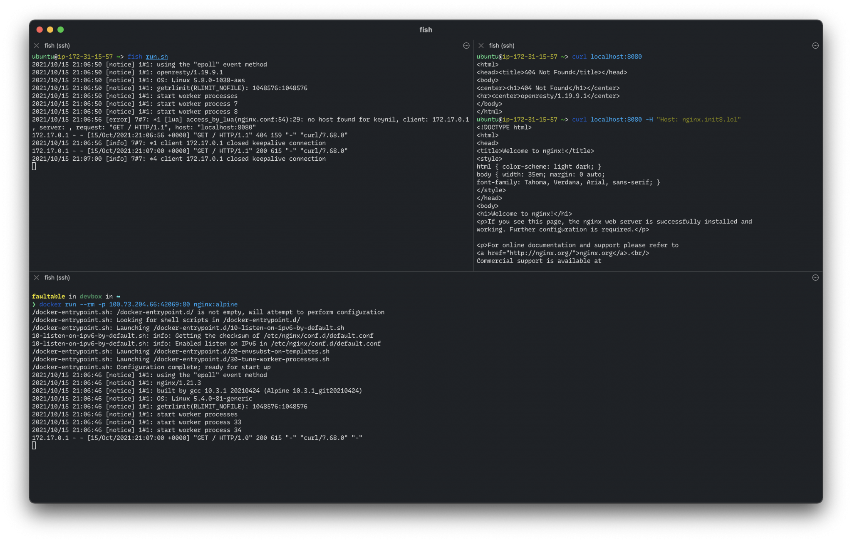Open the bottom pane's ellipsis options menu
Image resolution: width=852 pixels, height=542 pixels.
tap(815, 277)
